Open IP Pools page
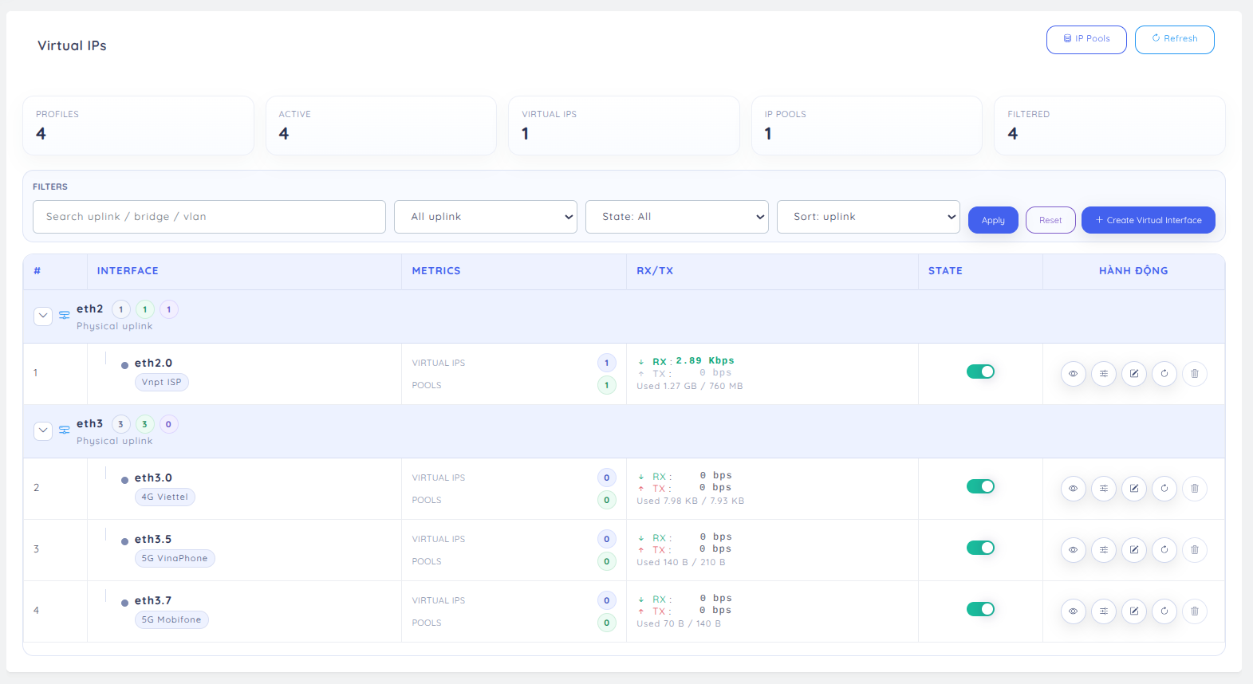This screenshot has width=1253, height=684. pos(1086,39)
